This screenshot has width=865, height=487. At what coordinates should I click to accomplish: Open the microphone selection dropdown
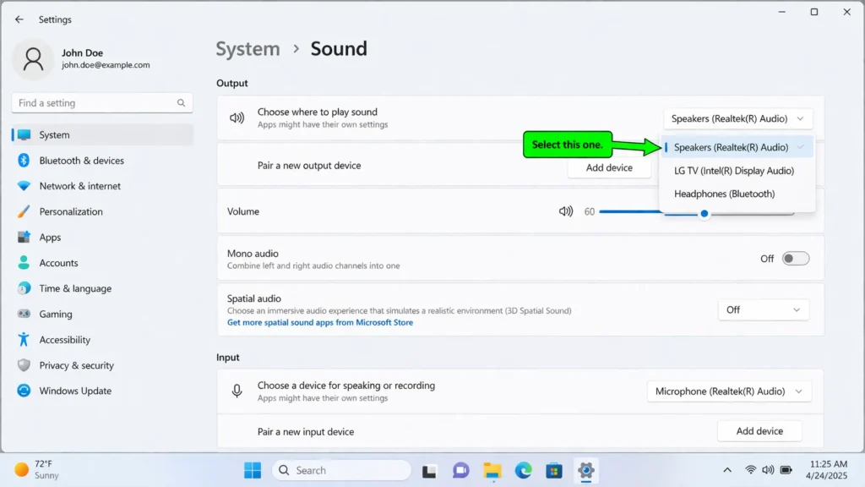[x=728, y=391]
